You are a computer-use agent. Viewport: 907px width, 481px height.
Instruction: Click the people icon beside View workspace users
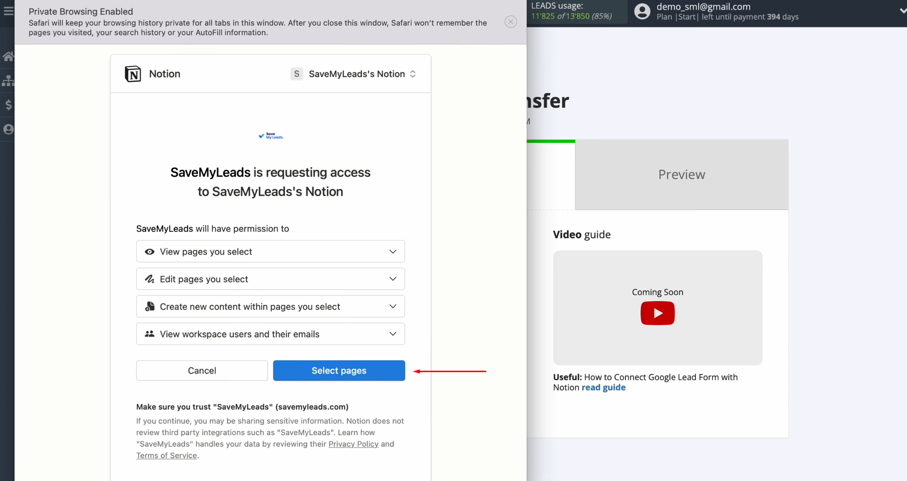click(150, 334)
